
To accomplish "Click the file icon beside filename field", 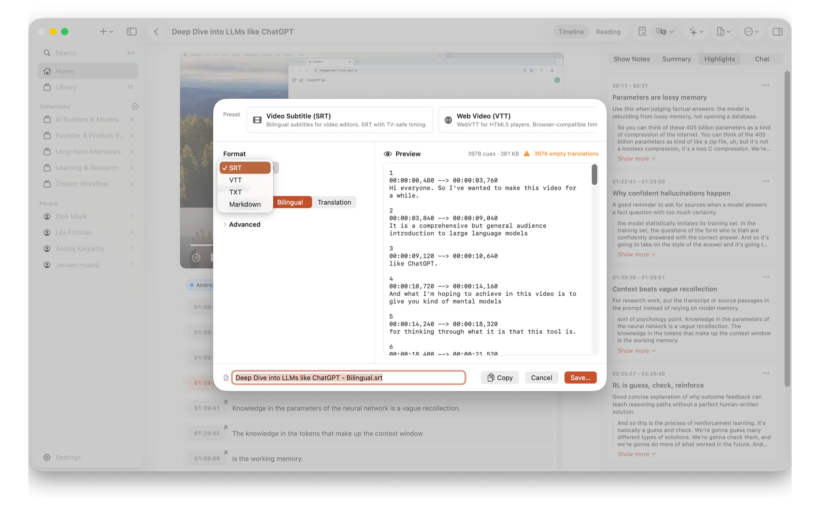I will click(226, 378).
